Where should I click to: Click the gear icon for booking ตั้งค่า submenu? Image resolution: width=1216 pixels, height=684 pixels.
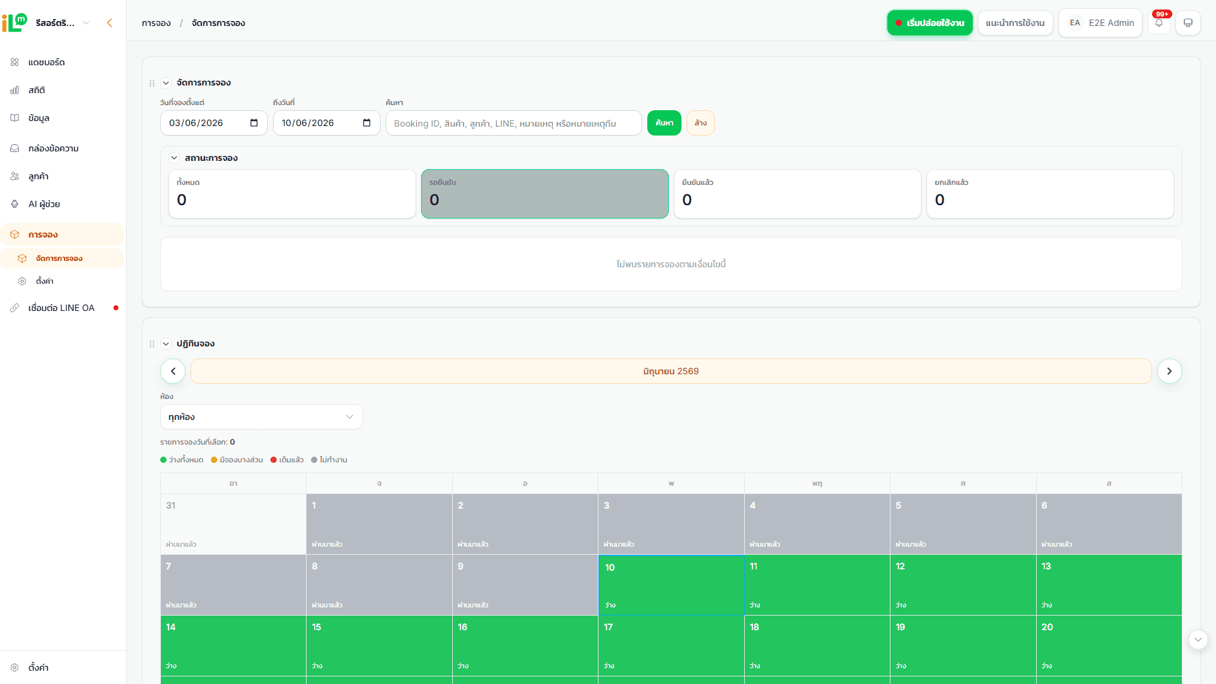point(22,281)
